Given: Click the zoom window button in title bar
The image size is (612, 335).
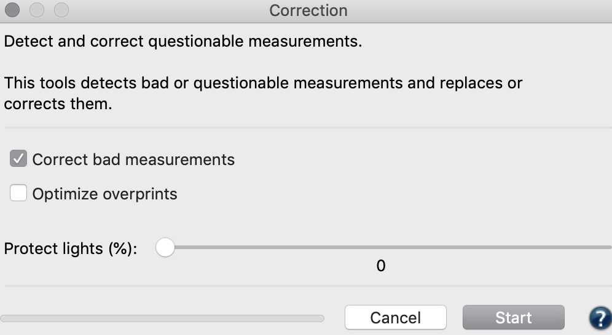Looking at the screenshot, I should tap(61, 10).
